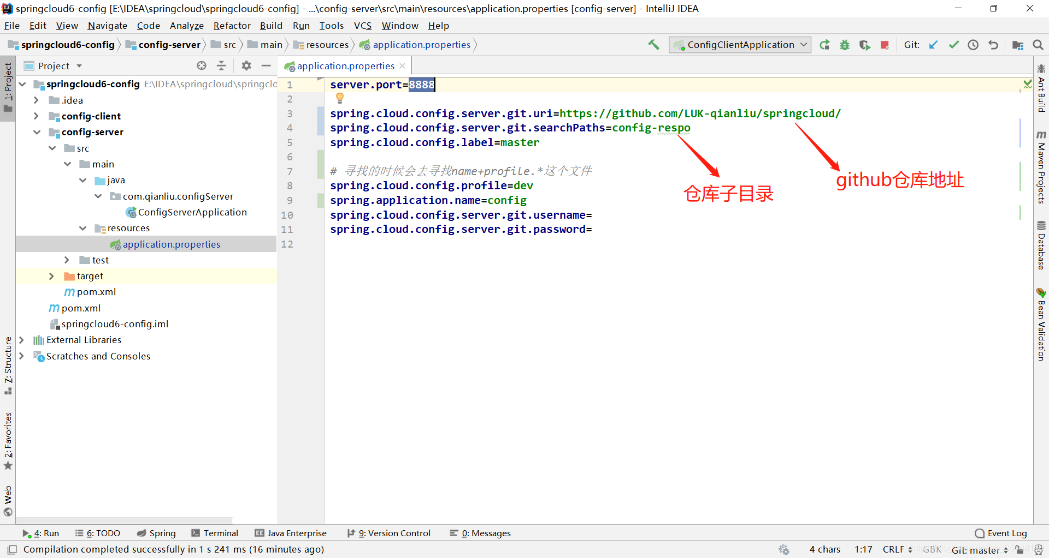Open the Refactor menu

click(x=232, y=26)
